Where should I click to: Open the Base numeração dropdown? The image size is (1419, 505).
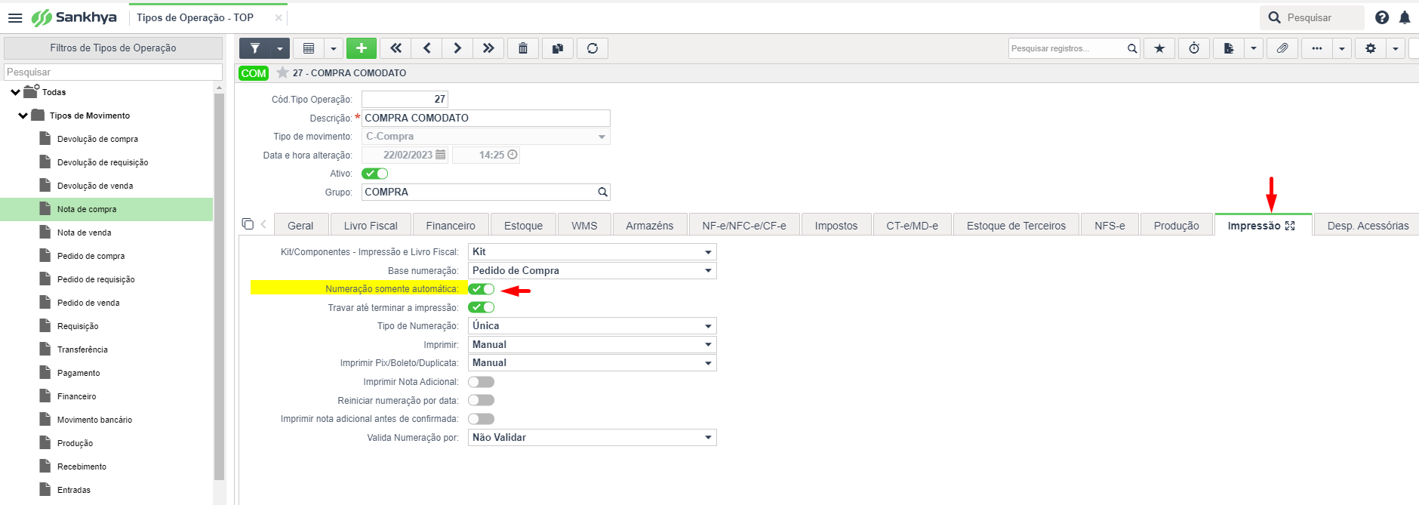point(592,271)
